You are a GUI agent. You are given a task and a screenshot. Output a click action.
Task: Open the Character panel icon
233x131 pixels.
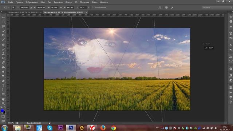point(230,45)
